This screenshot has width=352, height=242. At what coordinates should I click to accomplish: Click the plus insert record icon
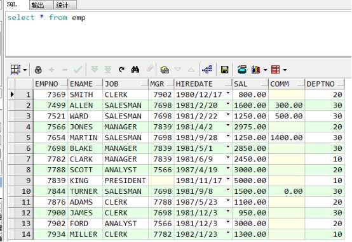tap(51, 70)
